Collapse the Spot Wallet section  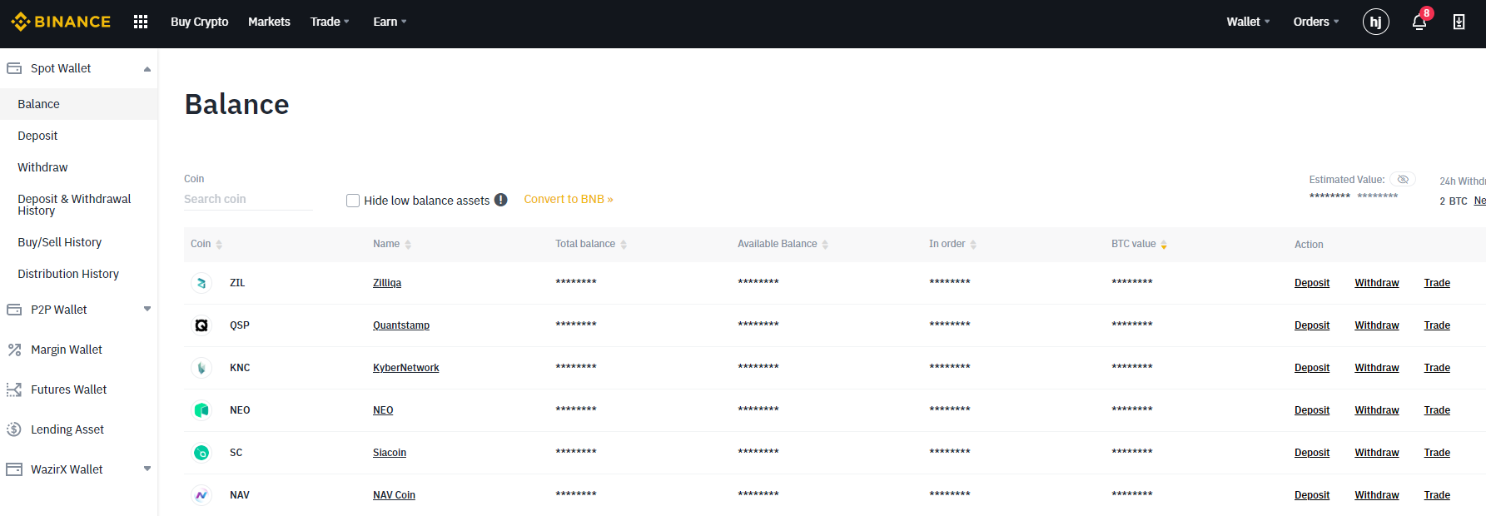tap(147, 69)
